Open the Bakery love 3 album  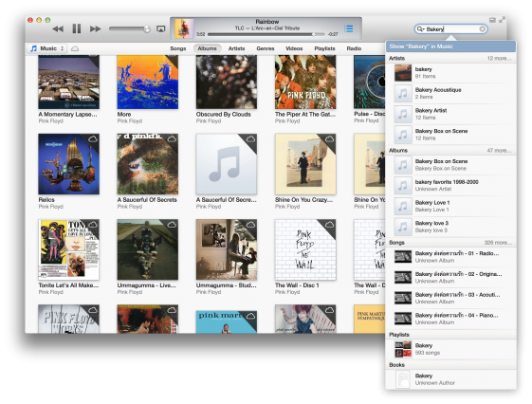[450, 227]
